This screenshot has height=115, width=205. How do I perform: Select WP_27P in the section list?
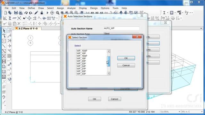(81, 69)
